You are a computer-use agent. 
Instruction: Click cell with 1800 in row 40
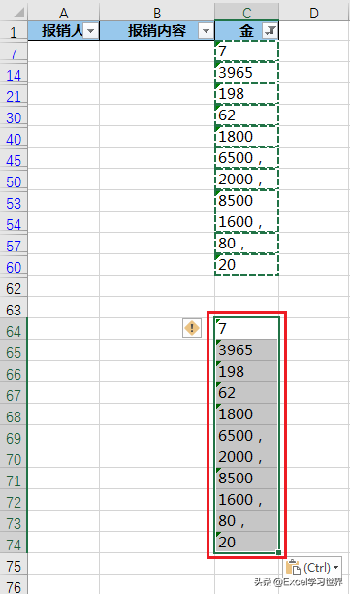246,136
